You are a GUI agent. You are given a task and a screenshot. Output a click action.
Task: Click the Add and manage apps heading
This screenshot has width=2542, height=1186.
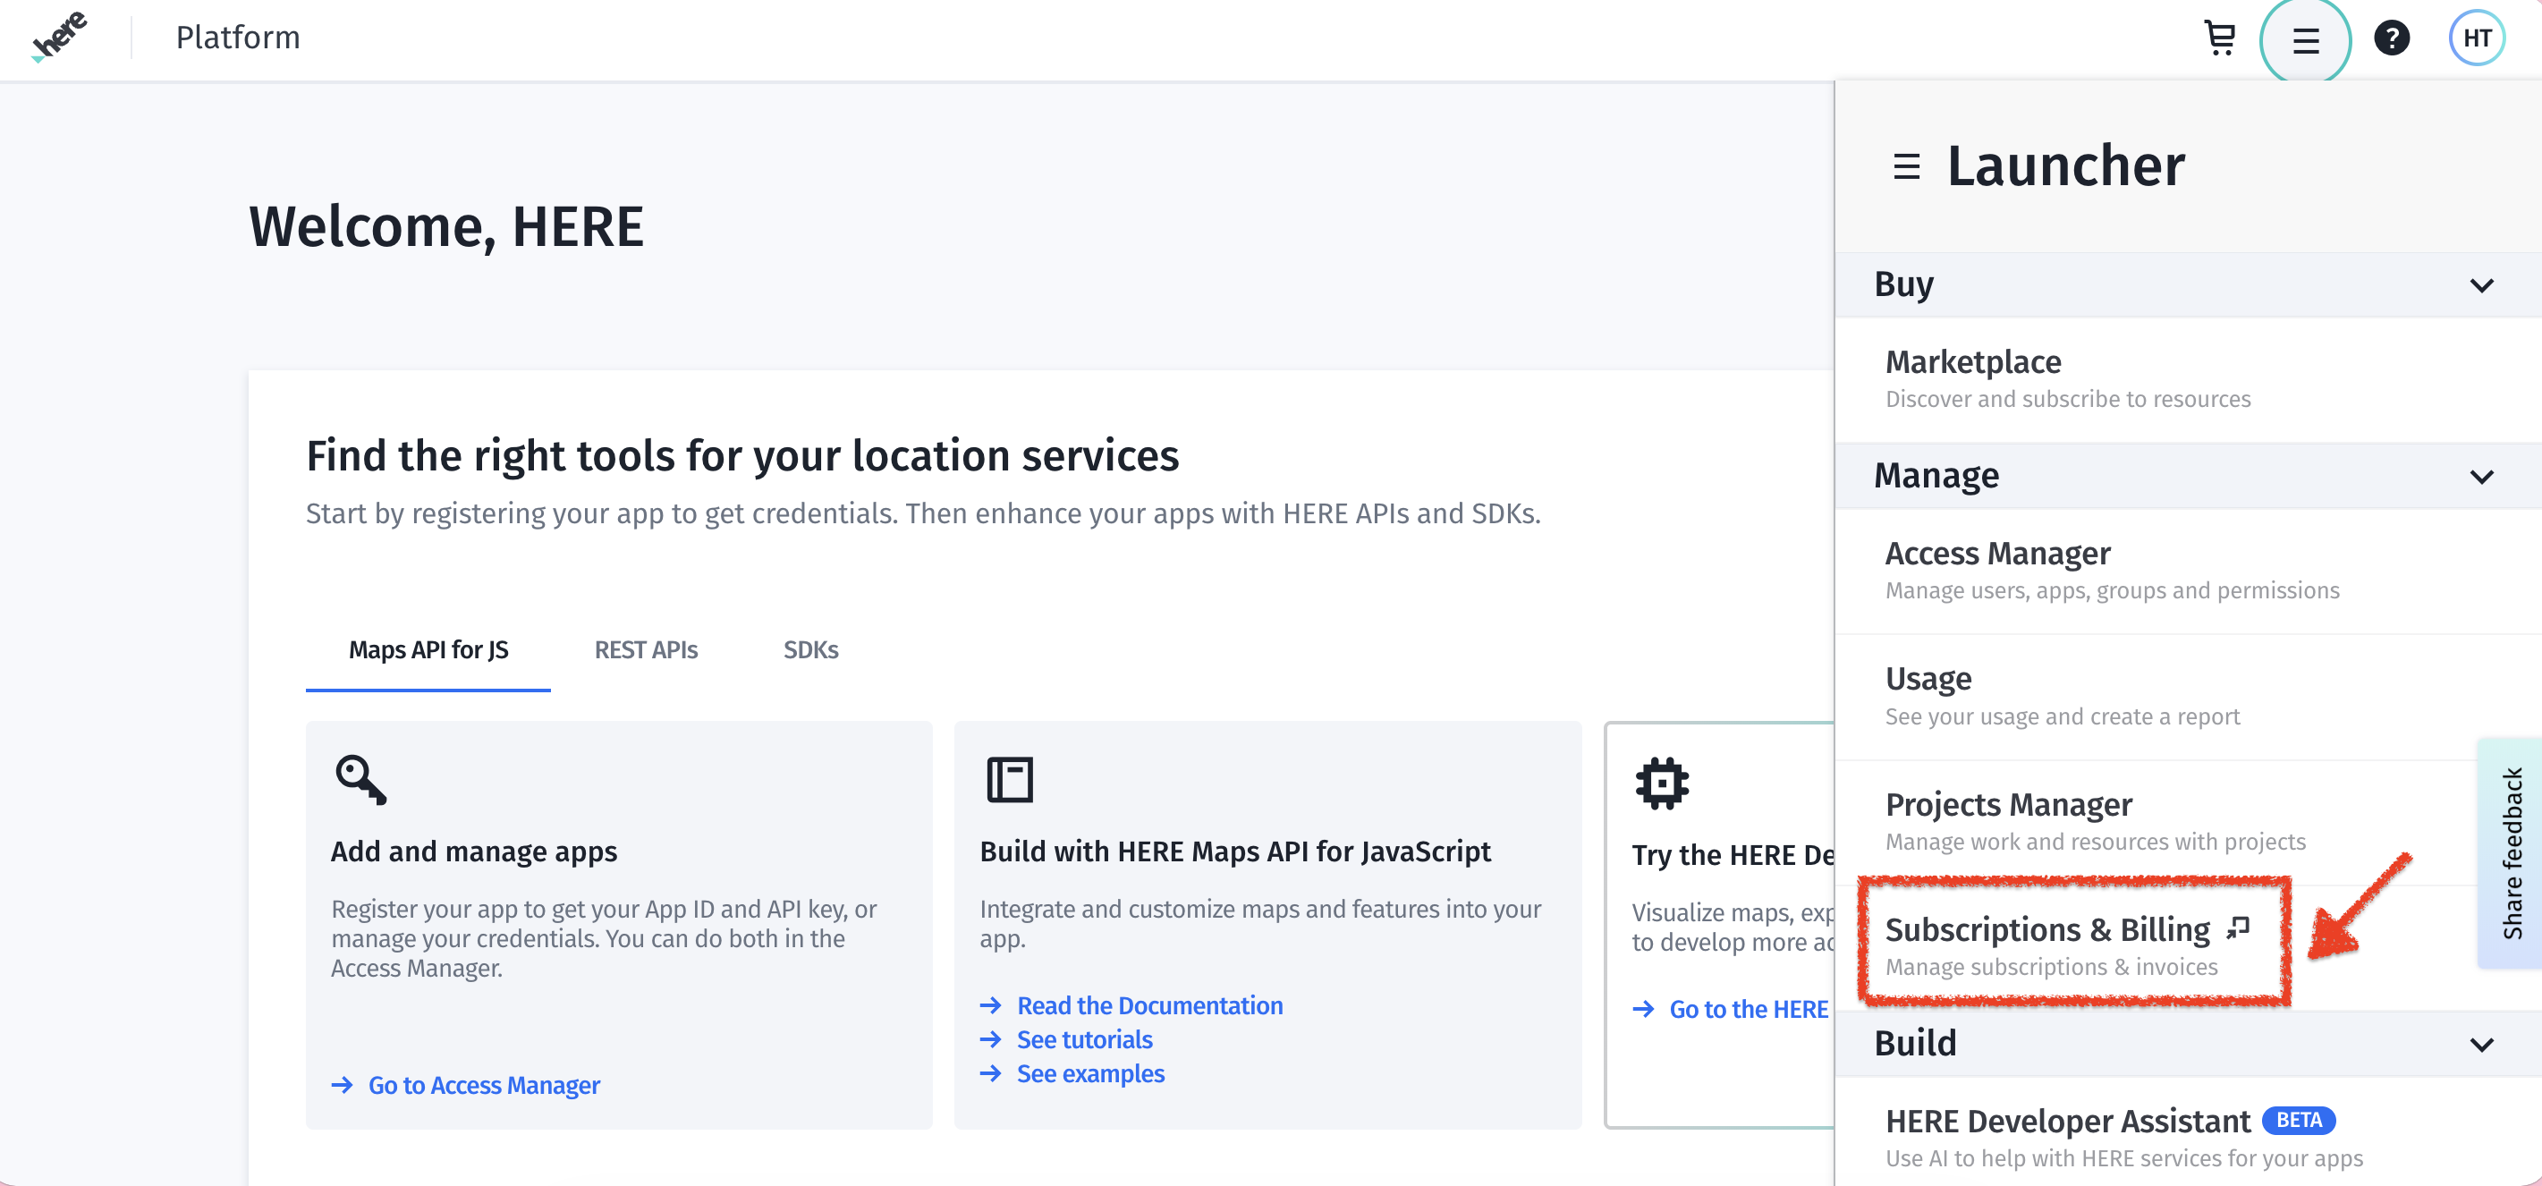pos(474,851)
